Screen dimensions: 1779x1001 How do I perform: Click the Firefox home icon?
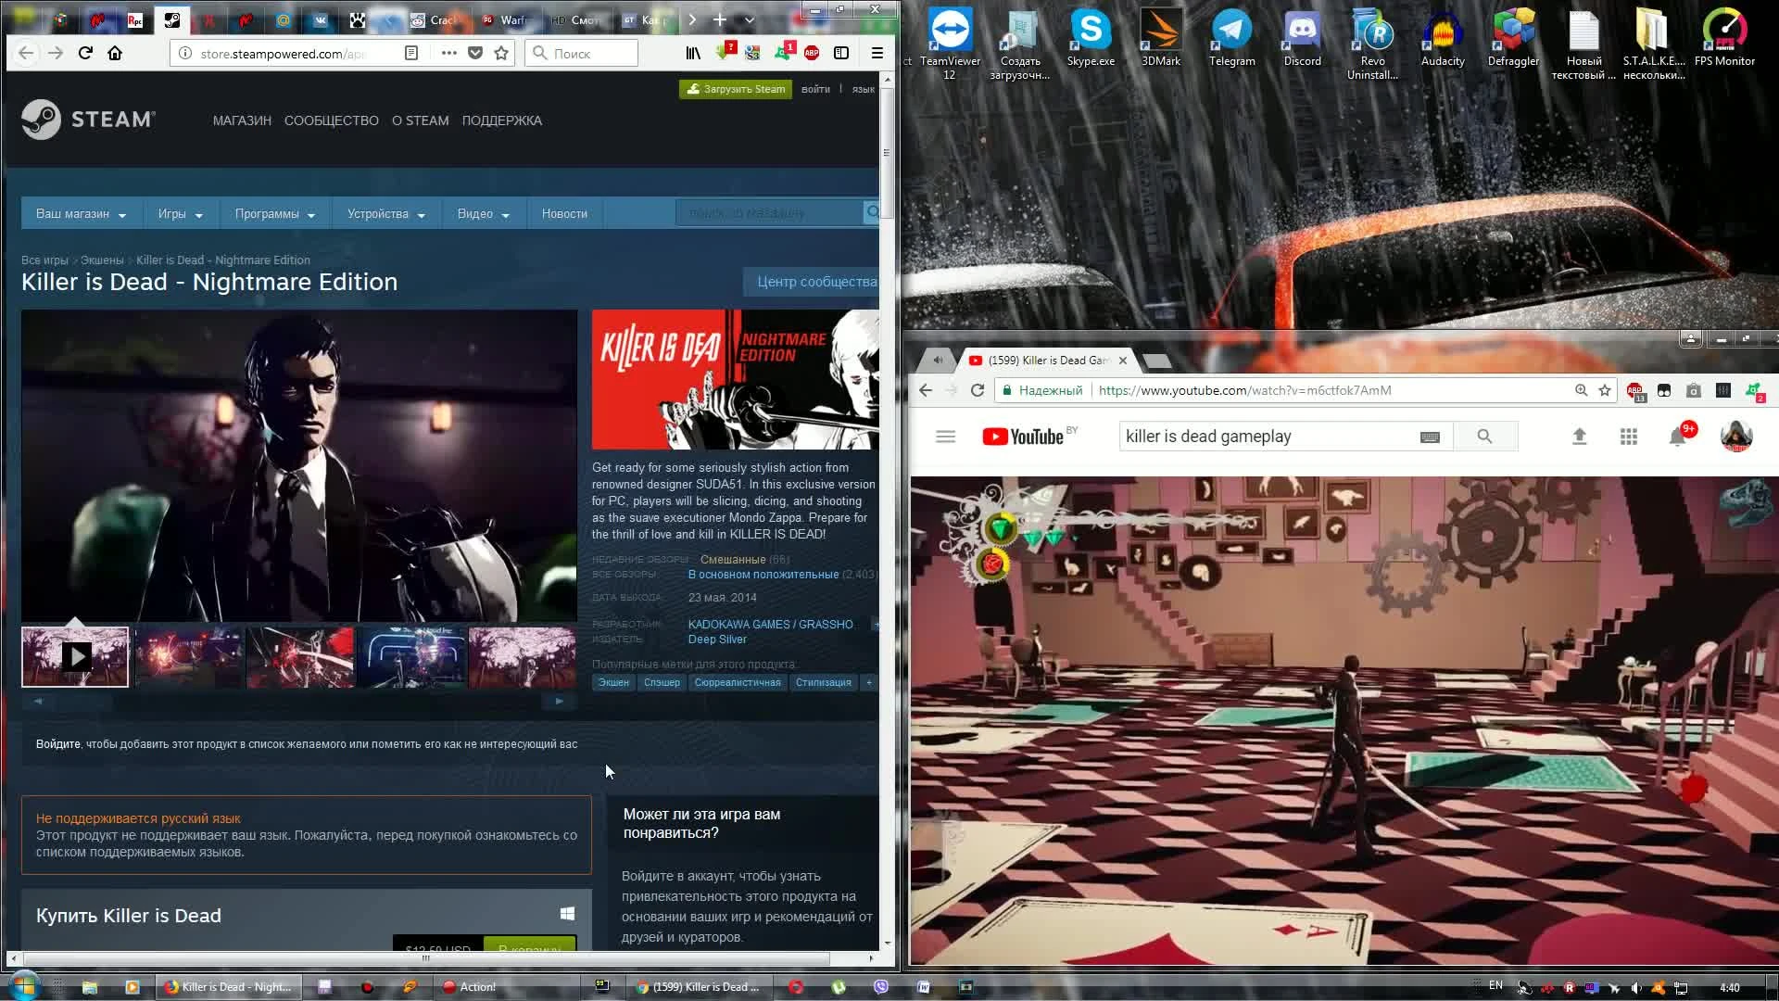115,53
